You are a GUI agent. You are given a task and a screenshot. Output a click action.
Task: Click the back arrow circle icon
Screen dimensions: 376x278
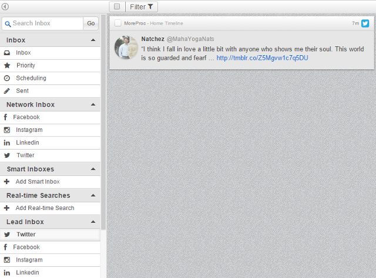[x=5, y=6]
